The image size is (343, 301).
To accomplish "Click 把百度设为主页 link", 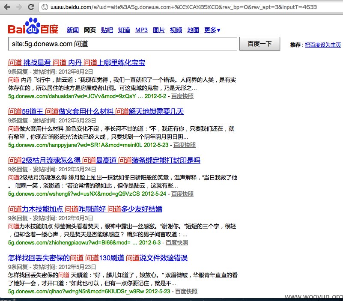I will [322, 45].
